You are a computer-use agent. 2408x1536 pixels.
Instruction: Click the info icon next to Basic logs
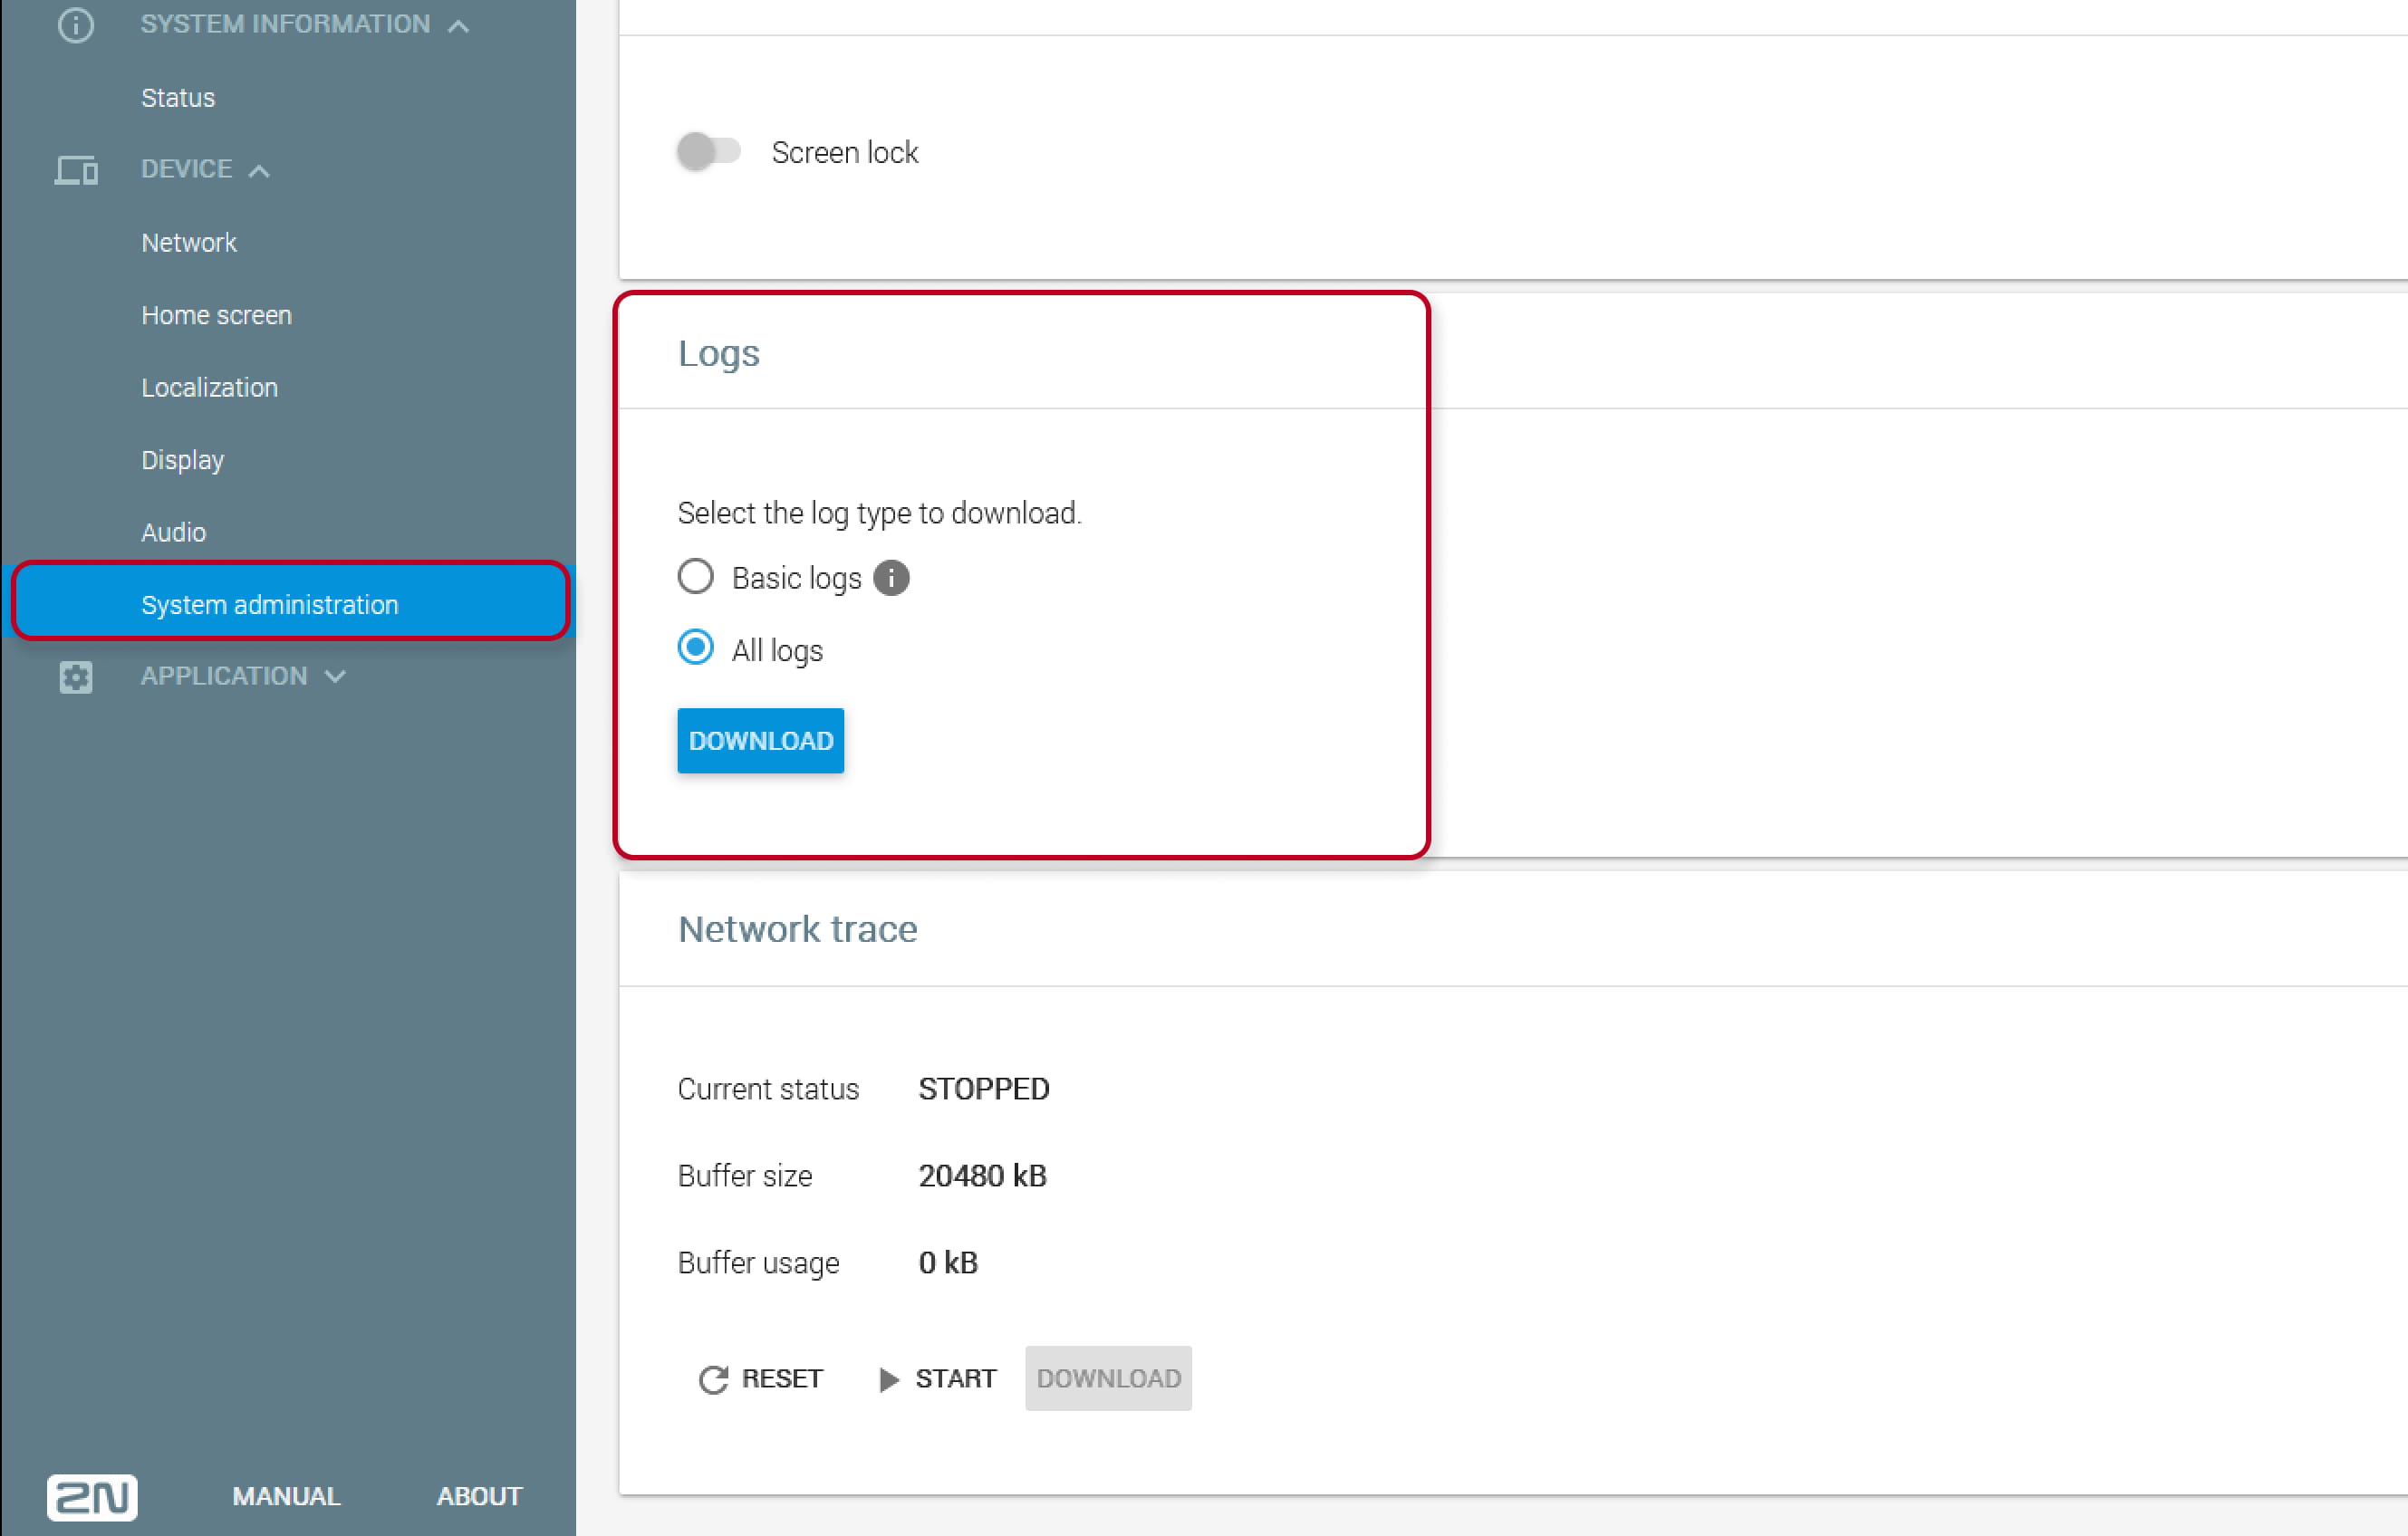[891, 578]
